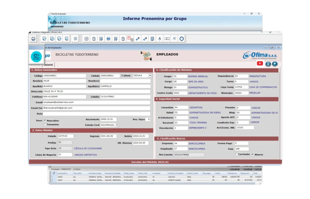Click the Nro.Cuenta account number field
Image resolution: width=310 pixels, height=199 pixels.
click(x=189, y=155)
